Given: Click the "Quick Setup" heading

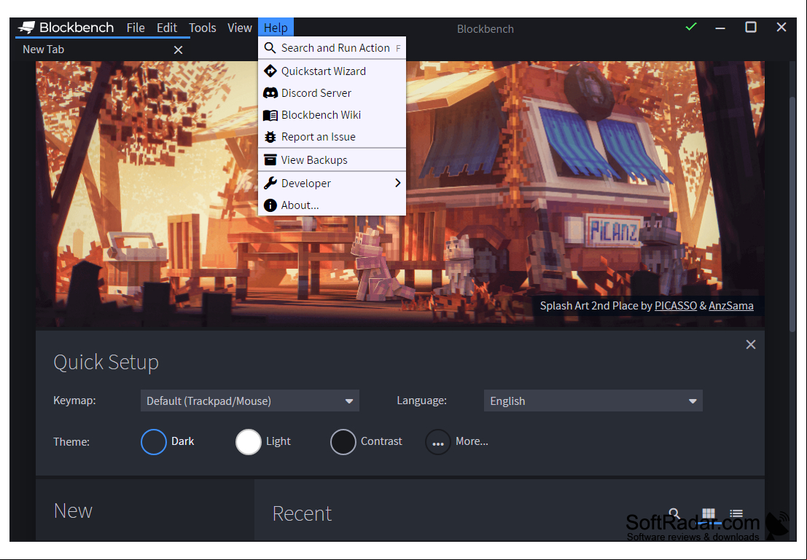Looking at the screenshot, I should (x=106, y=363).
